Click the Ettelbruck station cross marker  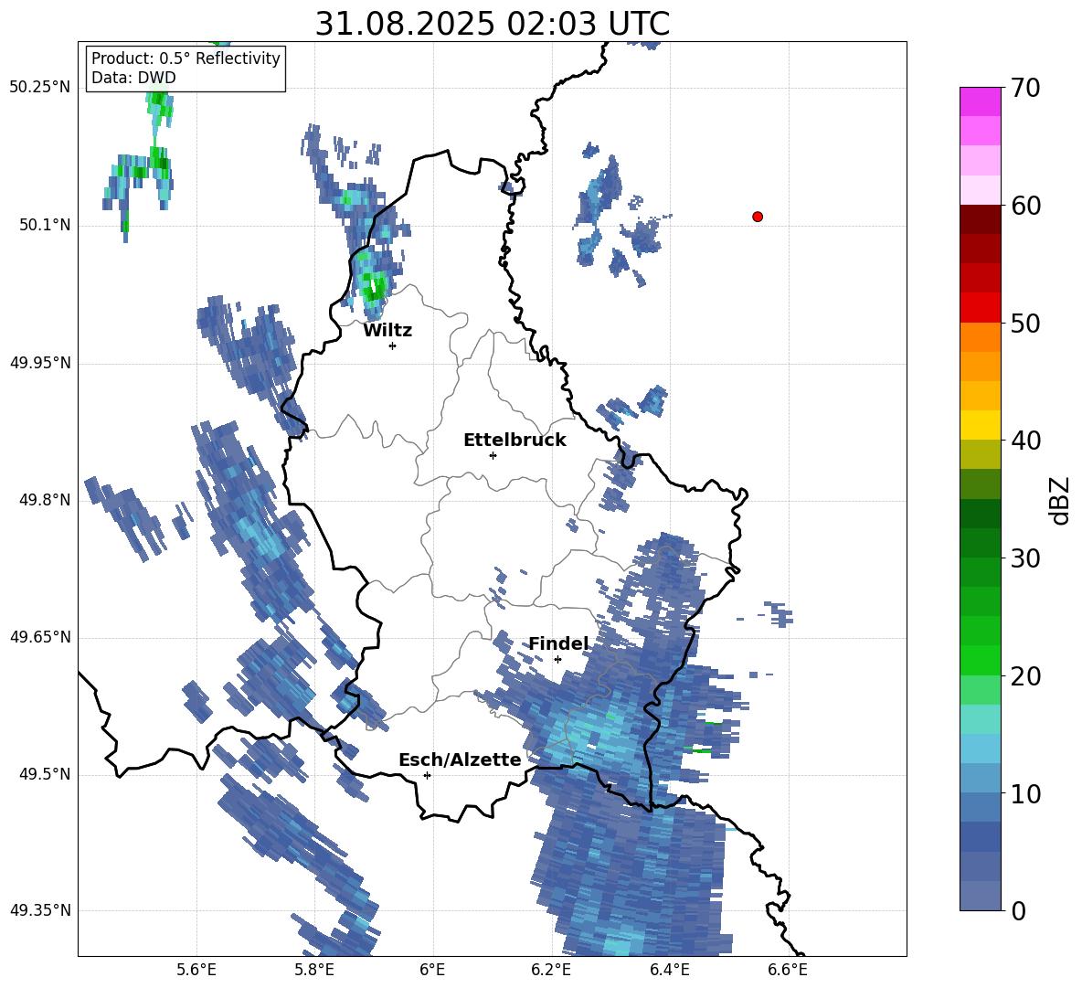coord(493,455)
